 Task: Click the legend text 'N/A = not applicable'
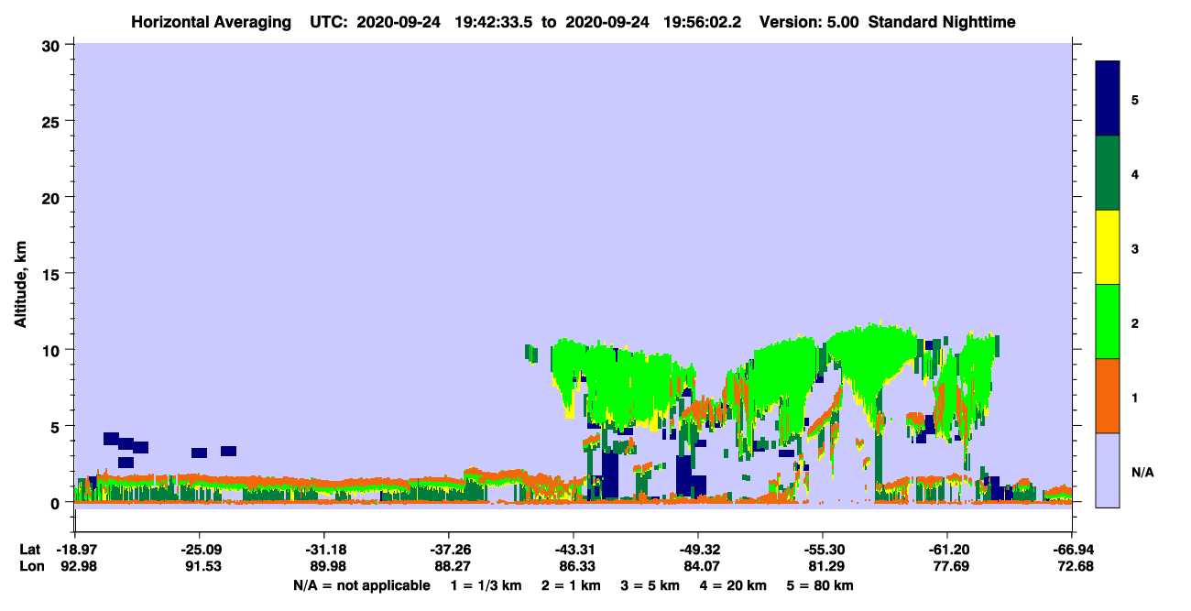pyautogui.click(x=361, y=585)
